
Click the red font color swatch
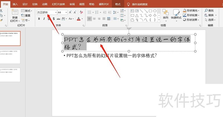[x=78, y=19]
